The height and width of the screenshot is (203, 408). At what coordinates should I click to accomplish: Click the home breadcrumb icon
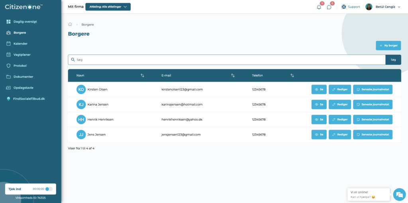click(x=70, y=24)
